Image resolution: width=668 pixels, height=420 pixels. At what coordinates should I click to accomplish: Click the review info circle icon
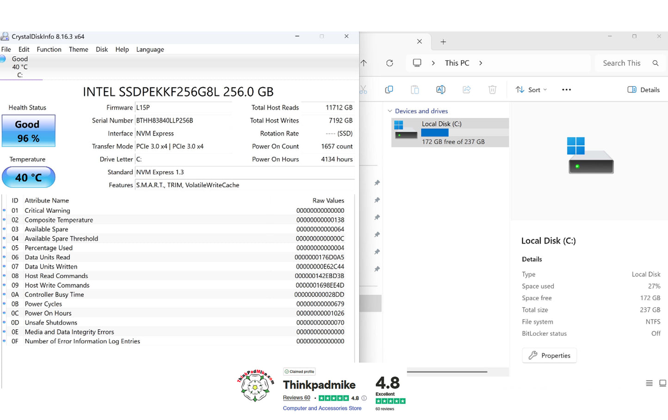tap(364, 398)
